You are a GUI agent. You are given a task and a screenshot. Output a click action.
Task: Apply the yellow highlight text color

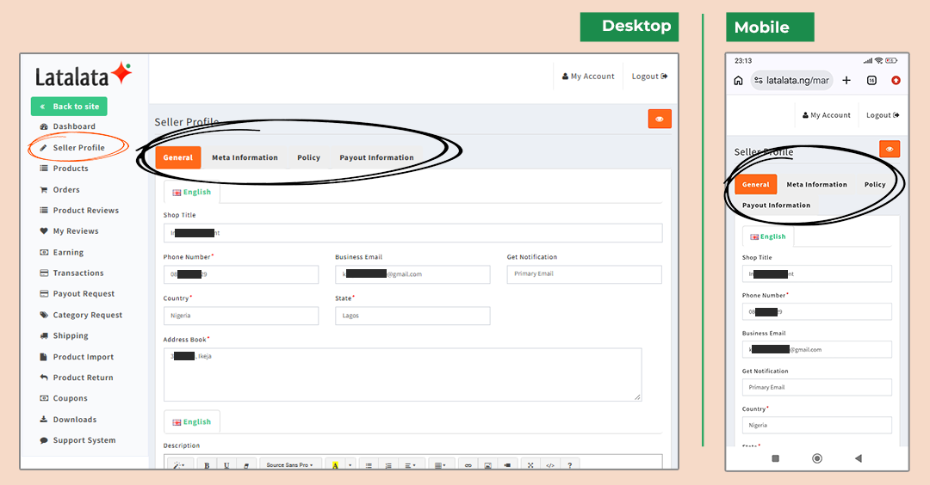(334, 465)
